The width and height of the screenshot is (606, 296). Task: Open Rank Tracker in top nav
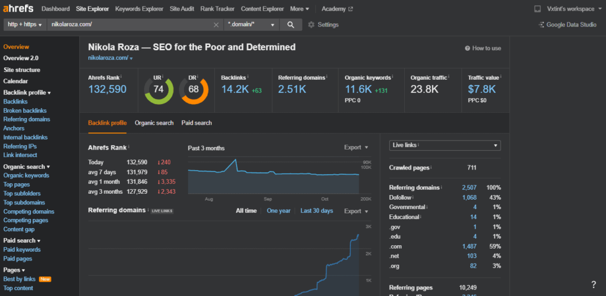(x=218, y=8)
